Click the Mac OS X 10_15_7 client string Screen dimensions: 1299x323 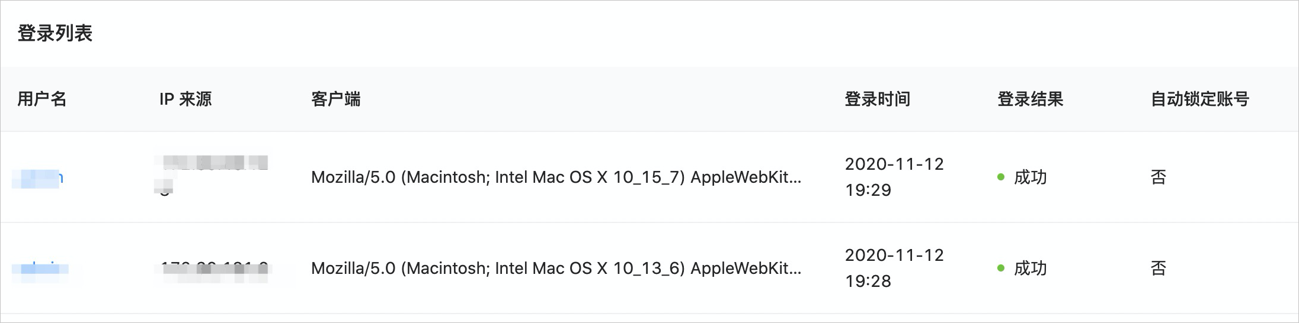pos(556,177)
